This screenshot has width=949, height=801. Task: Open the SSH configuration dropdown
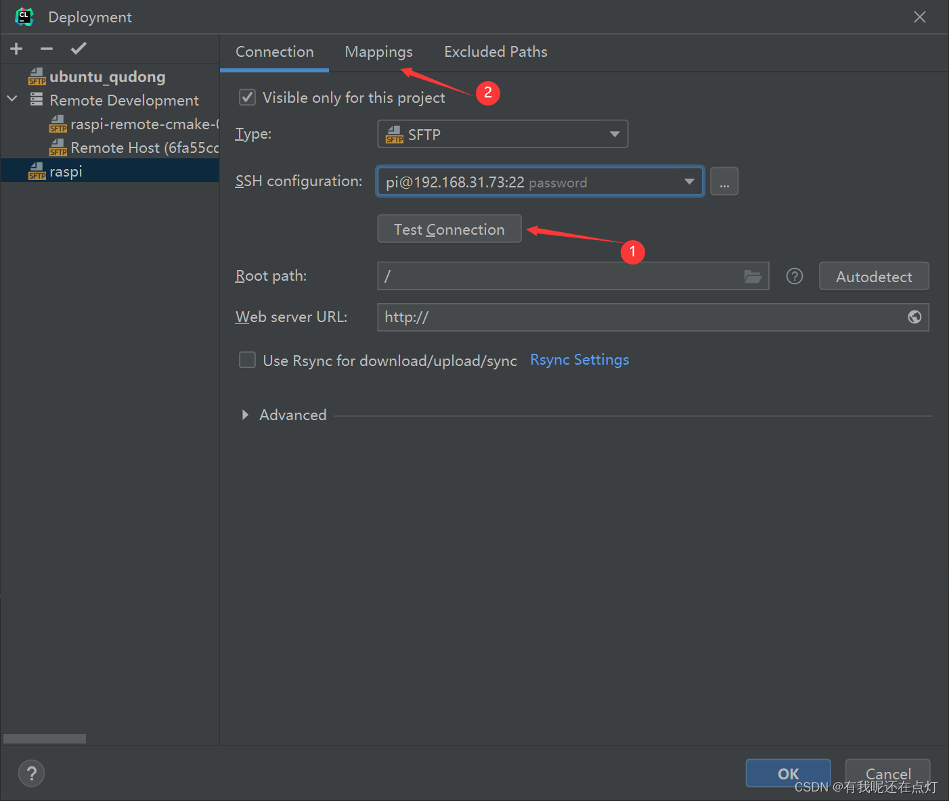pos(689,181)
